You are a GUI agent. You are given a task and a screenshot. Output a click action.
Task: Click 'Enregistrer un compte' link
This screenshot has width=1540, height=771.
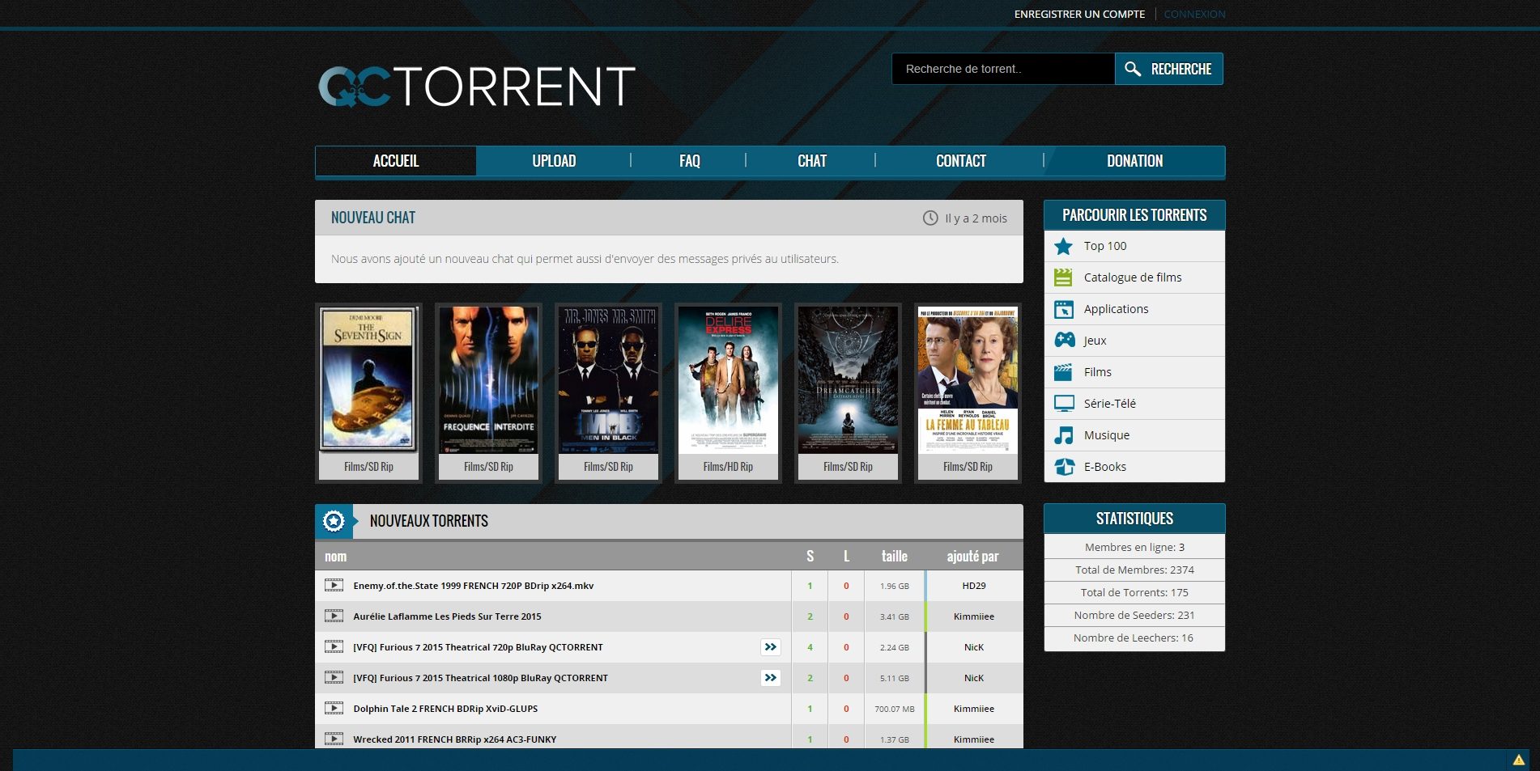(x=1079, y=14)
